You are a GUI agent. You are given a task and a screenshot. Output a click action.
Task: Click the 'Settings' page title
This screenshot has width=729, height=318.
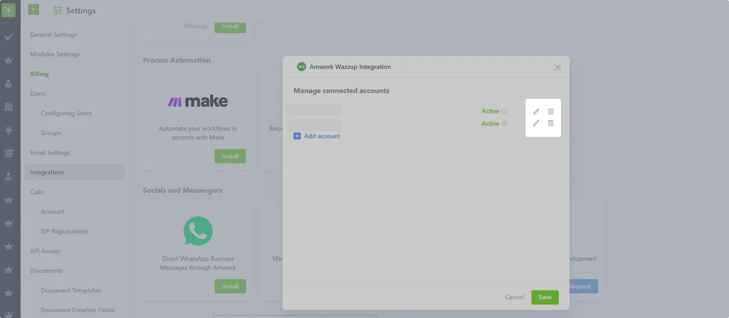81,11
